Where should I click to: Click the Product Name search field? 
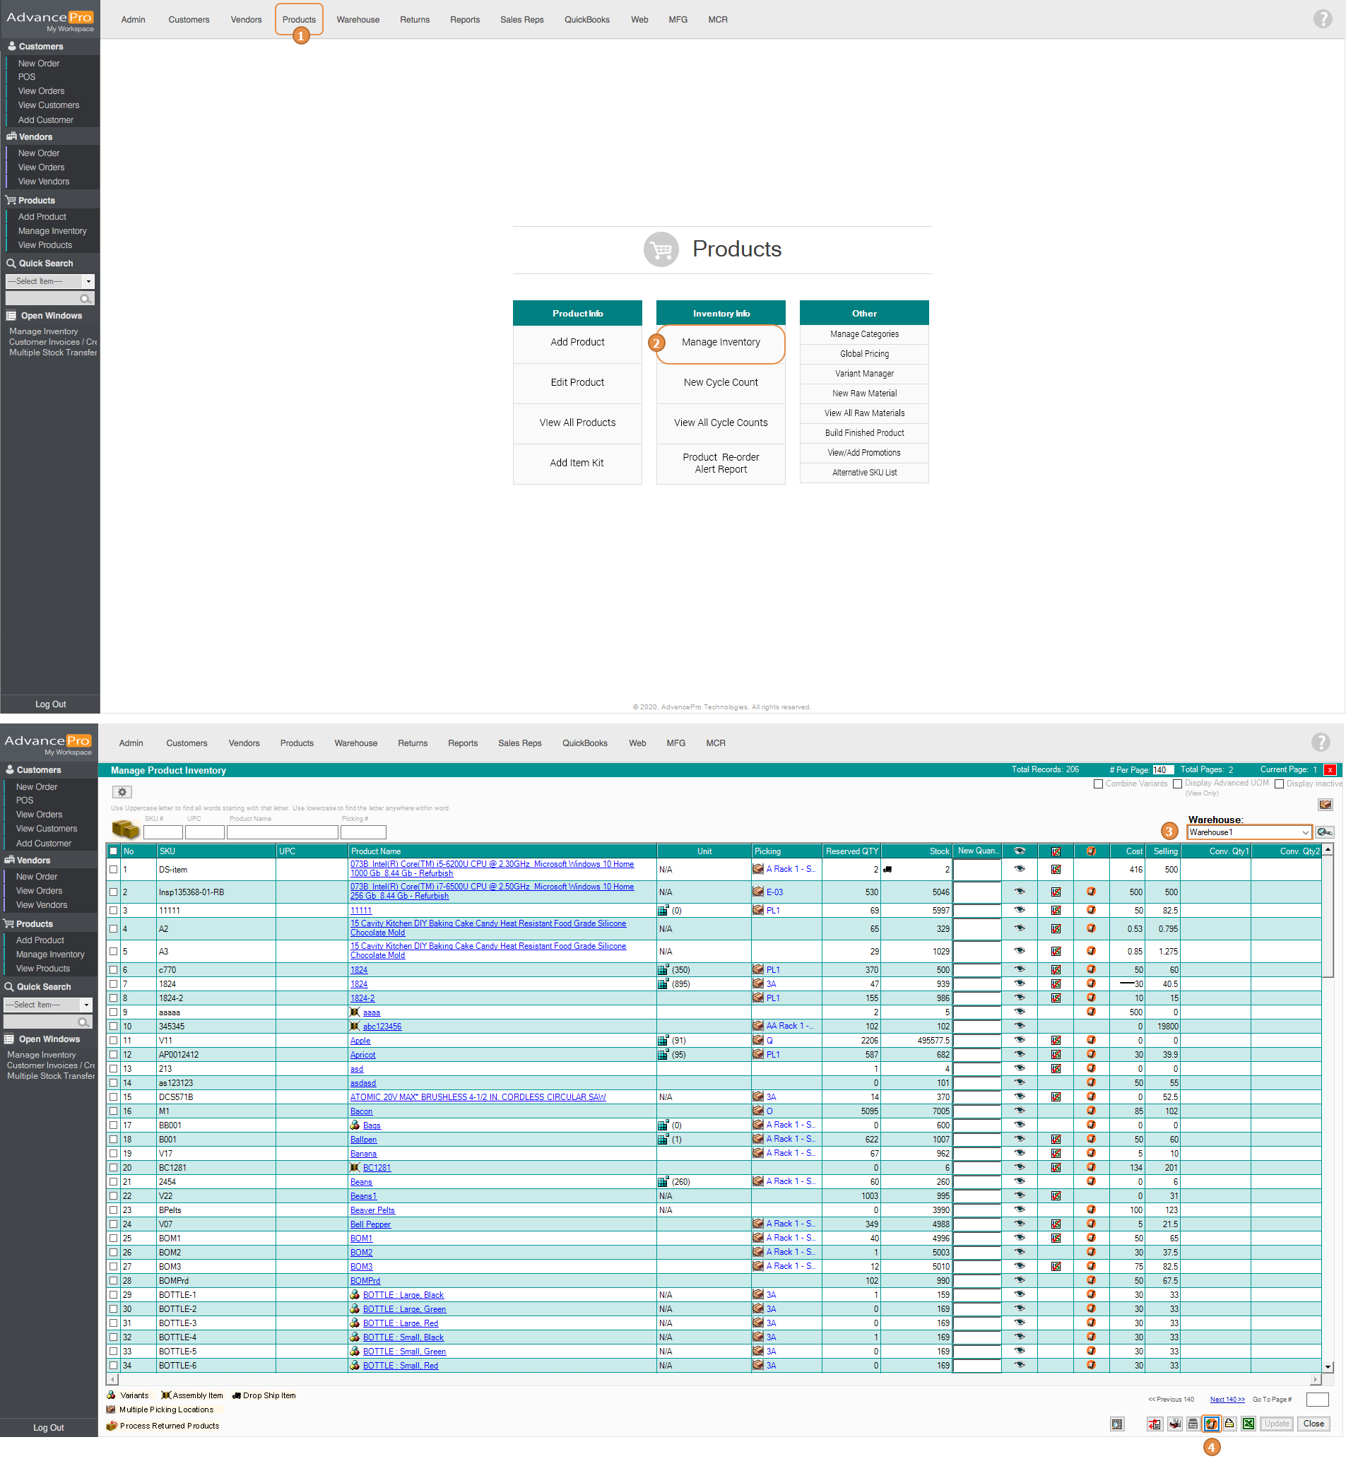283,832
